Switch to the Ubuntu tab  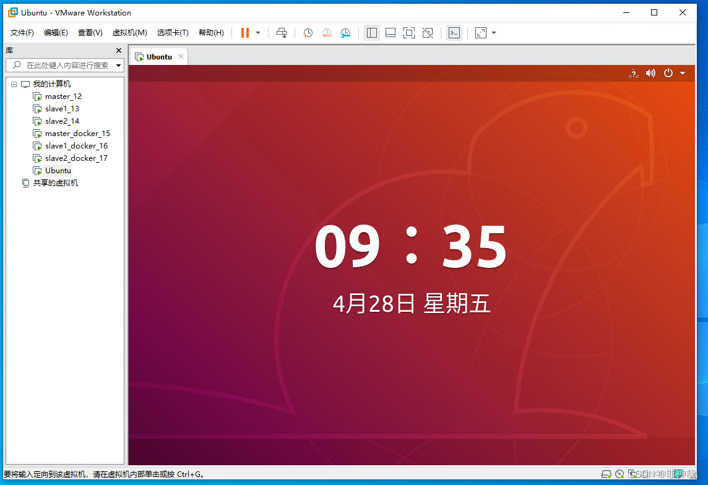coord(159,57)
